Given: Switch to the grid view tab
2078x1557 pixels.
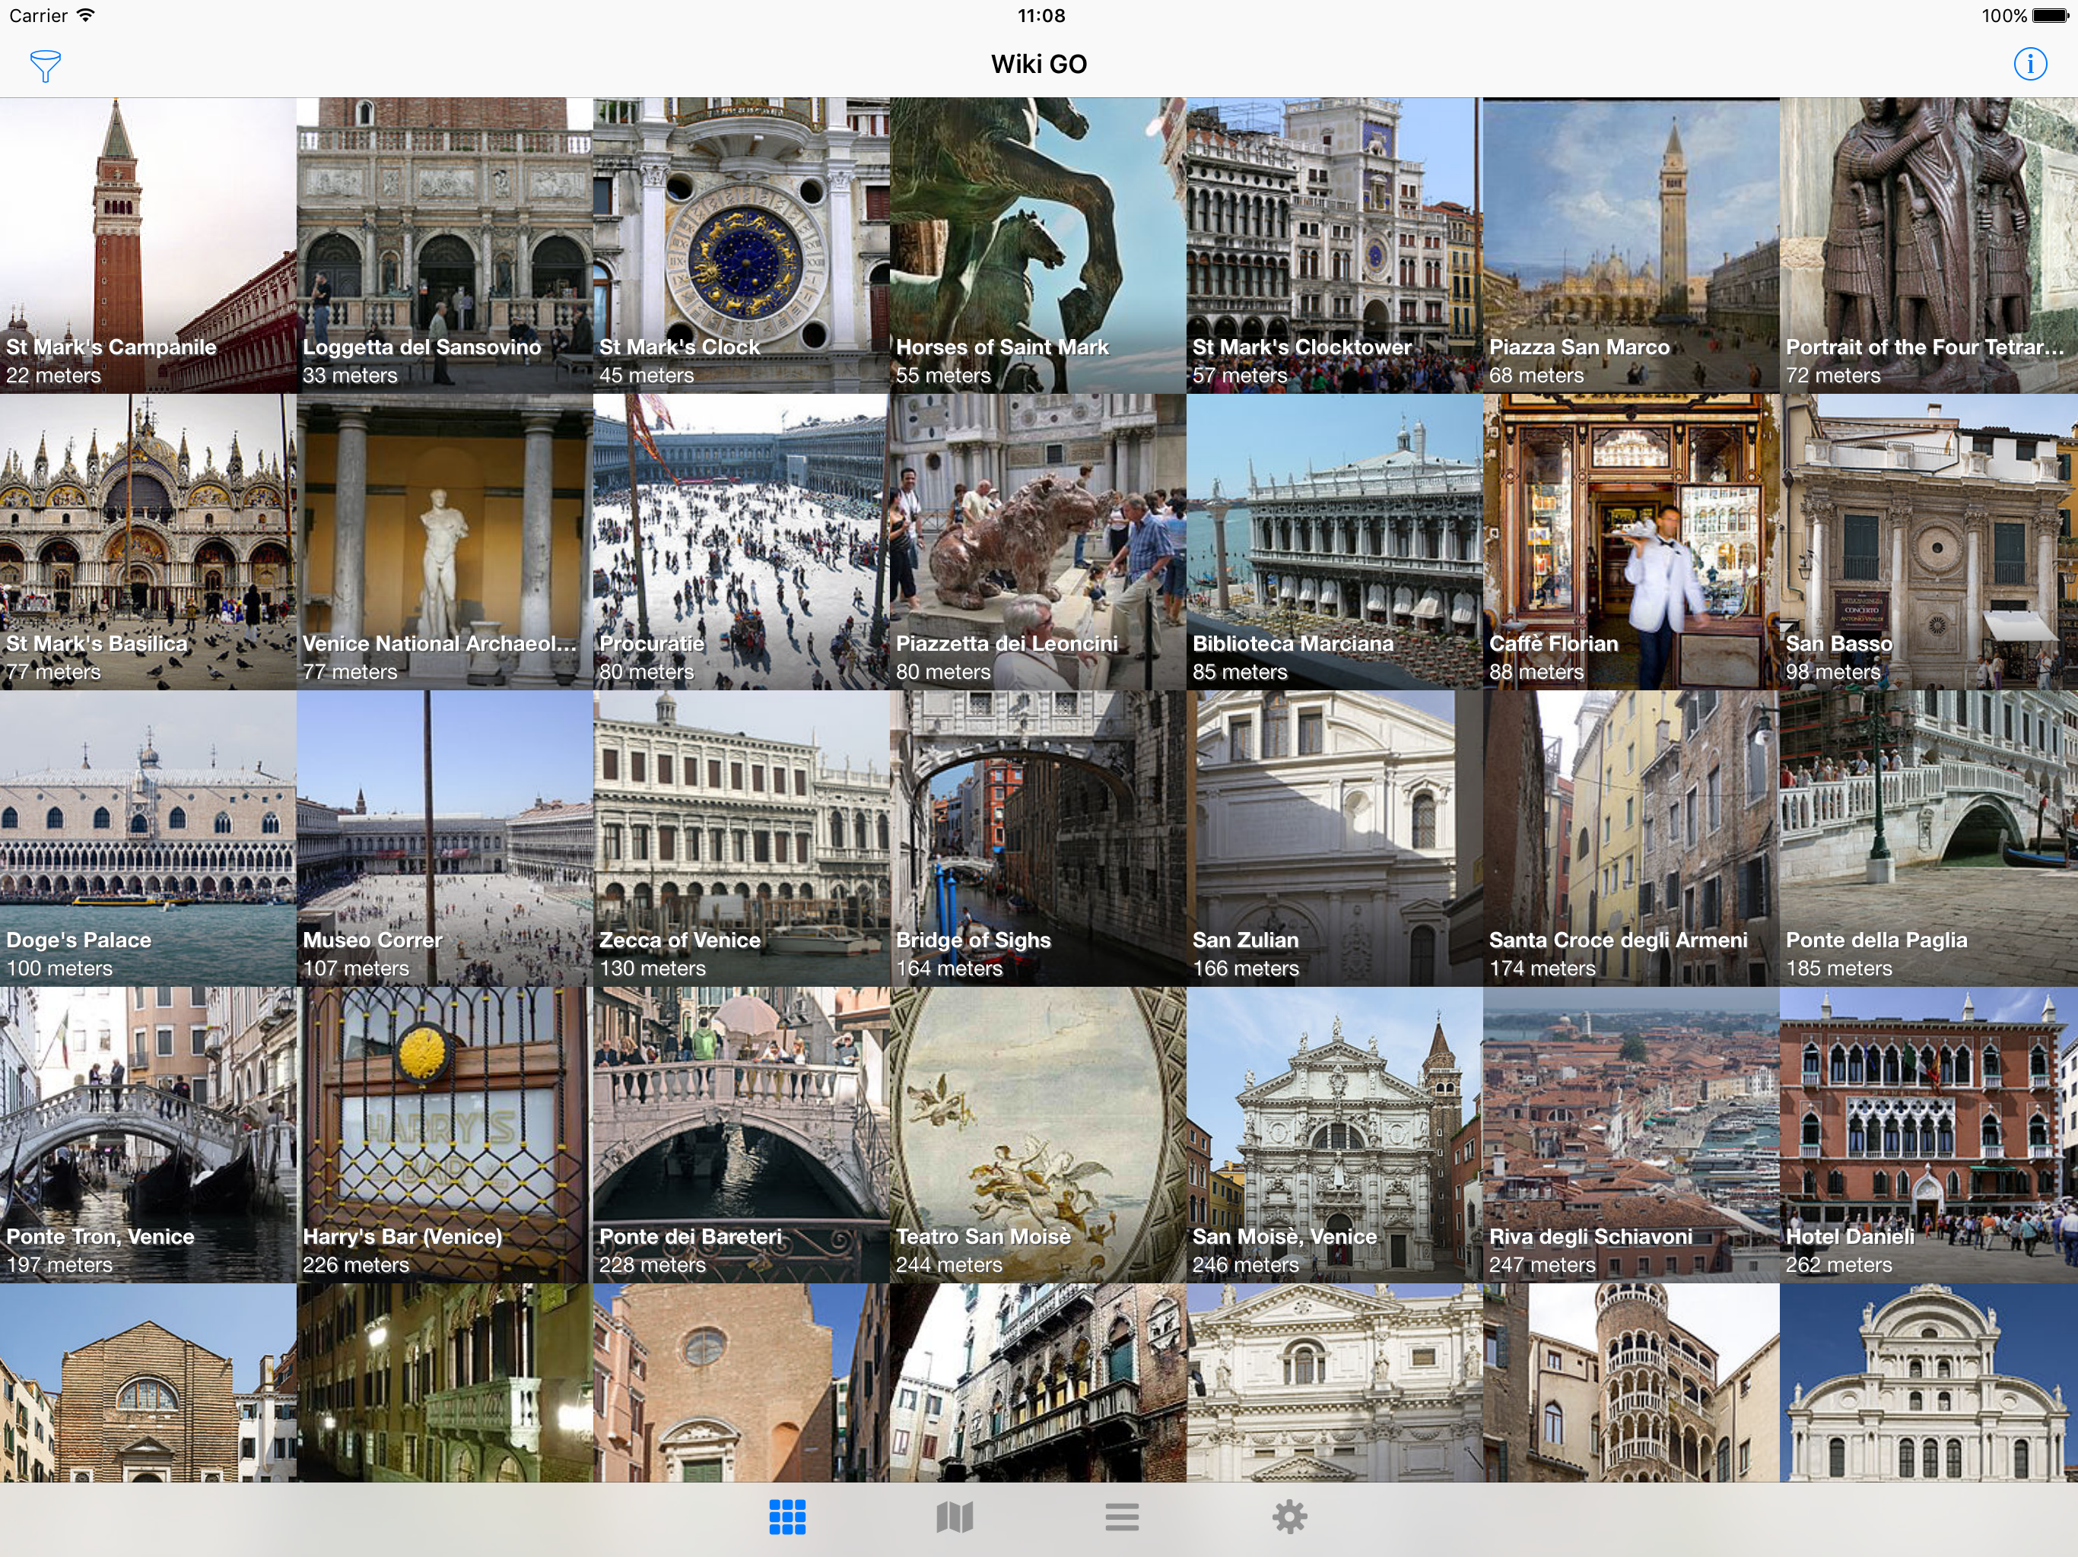Looking at the screenshot, I should [x=787, y=1517].
